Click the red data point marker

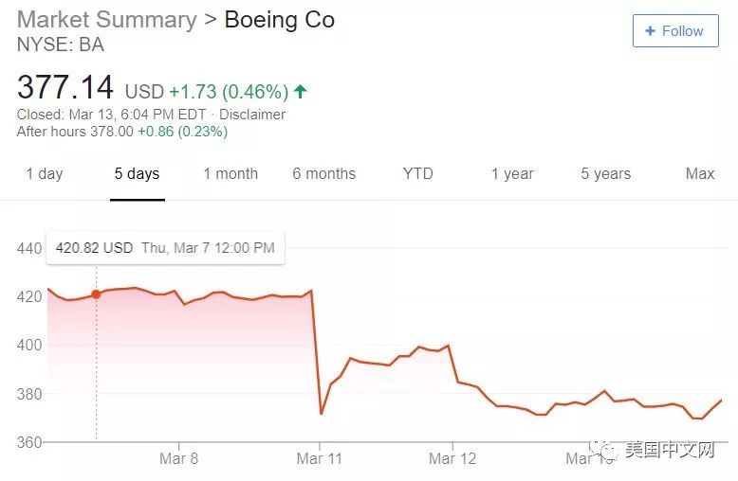click(x=96, y=294)
